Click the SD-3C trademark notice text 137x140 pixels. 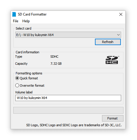pyautogui.click(x=74, y=125)
